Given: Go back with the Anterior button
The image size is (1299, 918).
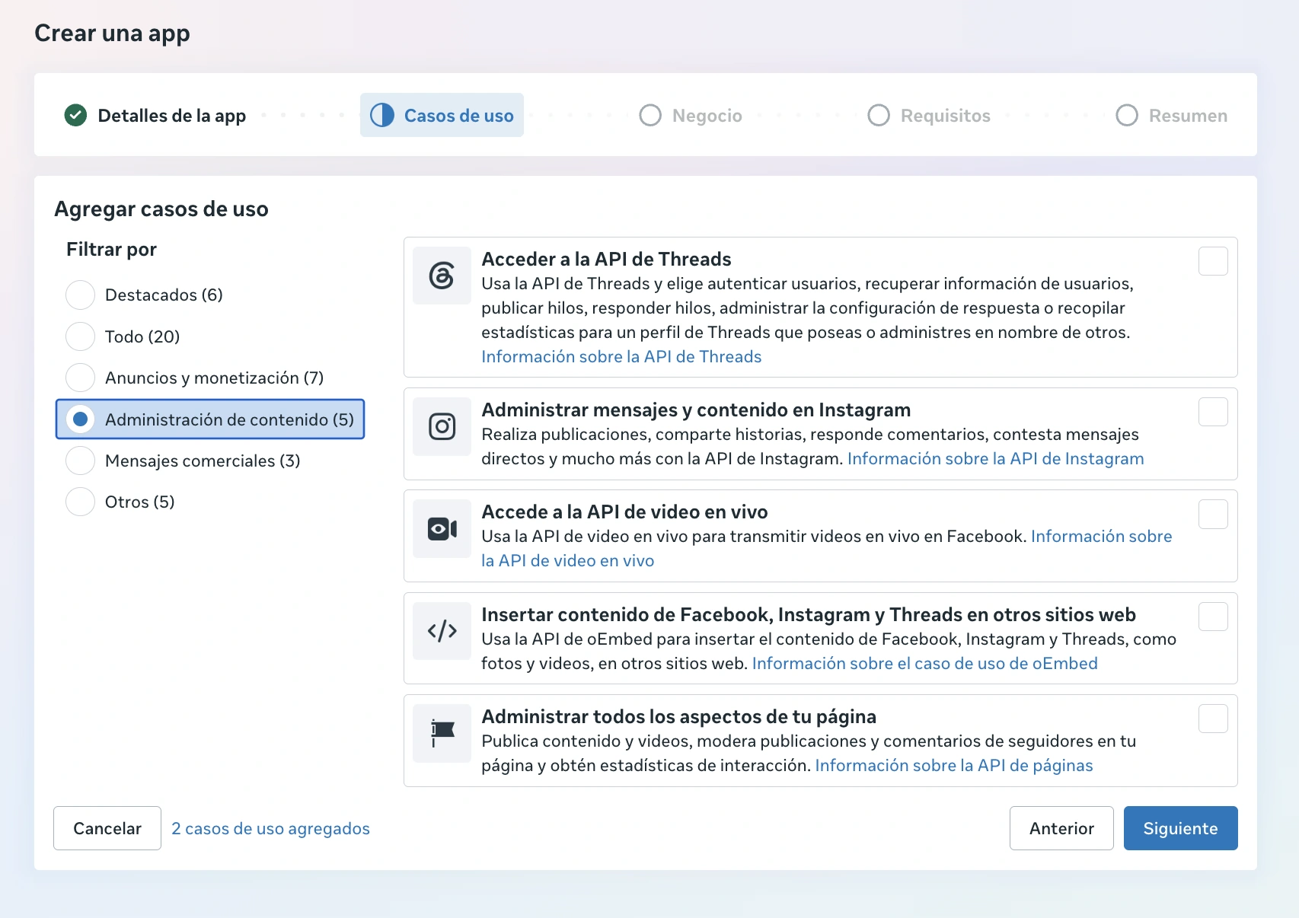Looking at the screenshot, I should (x=1061, y=828).
